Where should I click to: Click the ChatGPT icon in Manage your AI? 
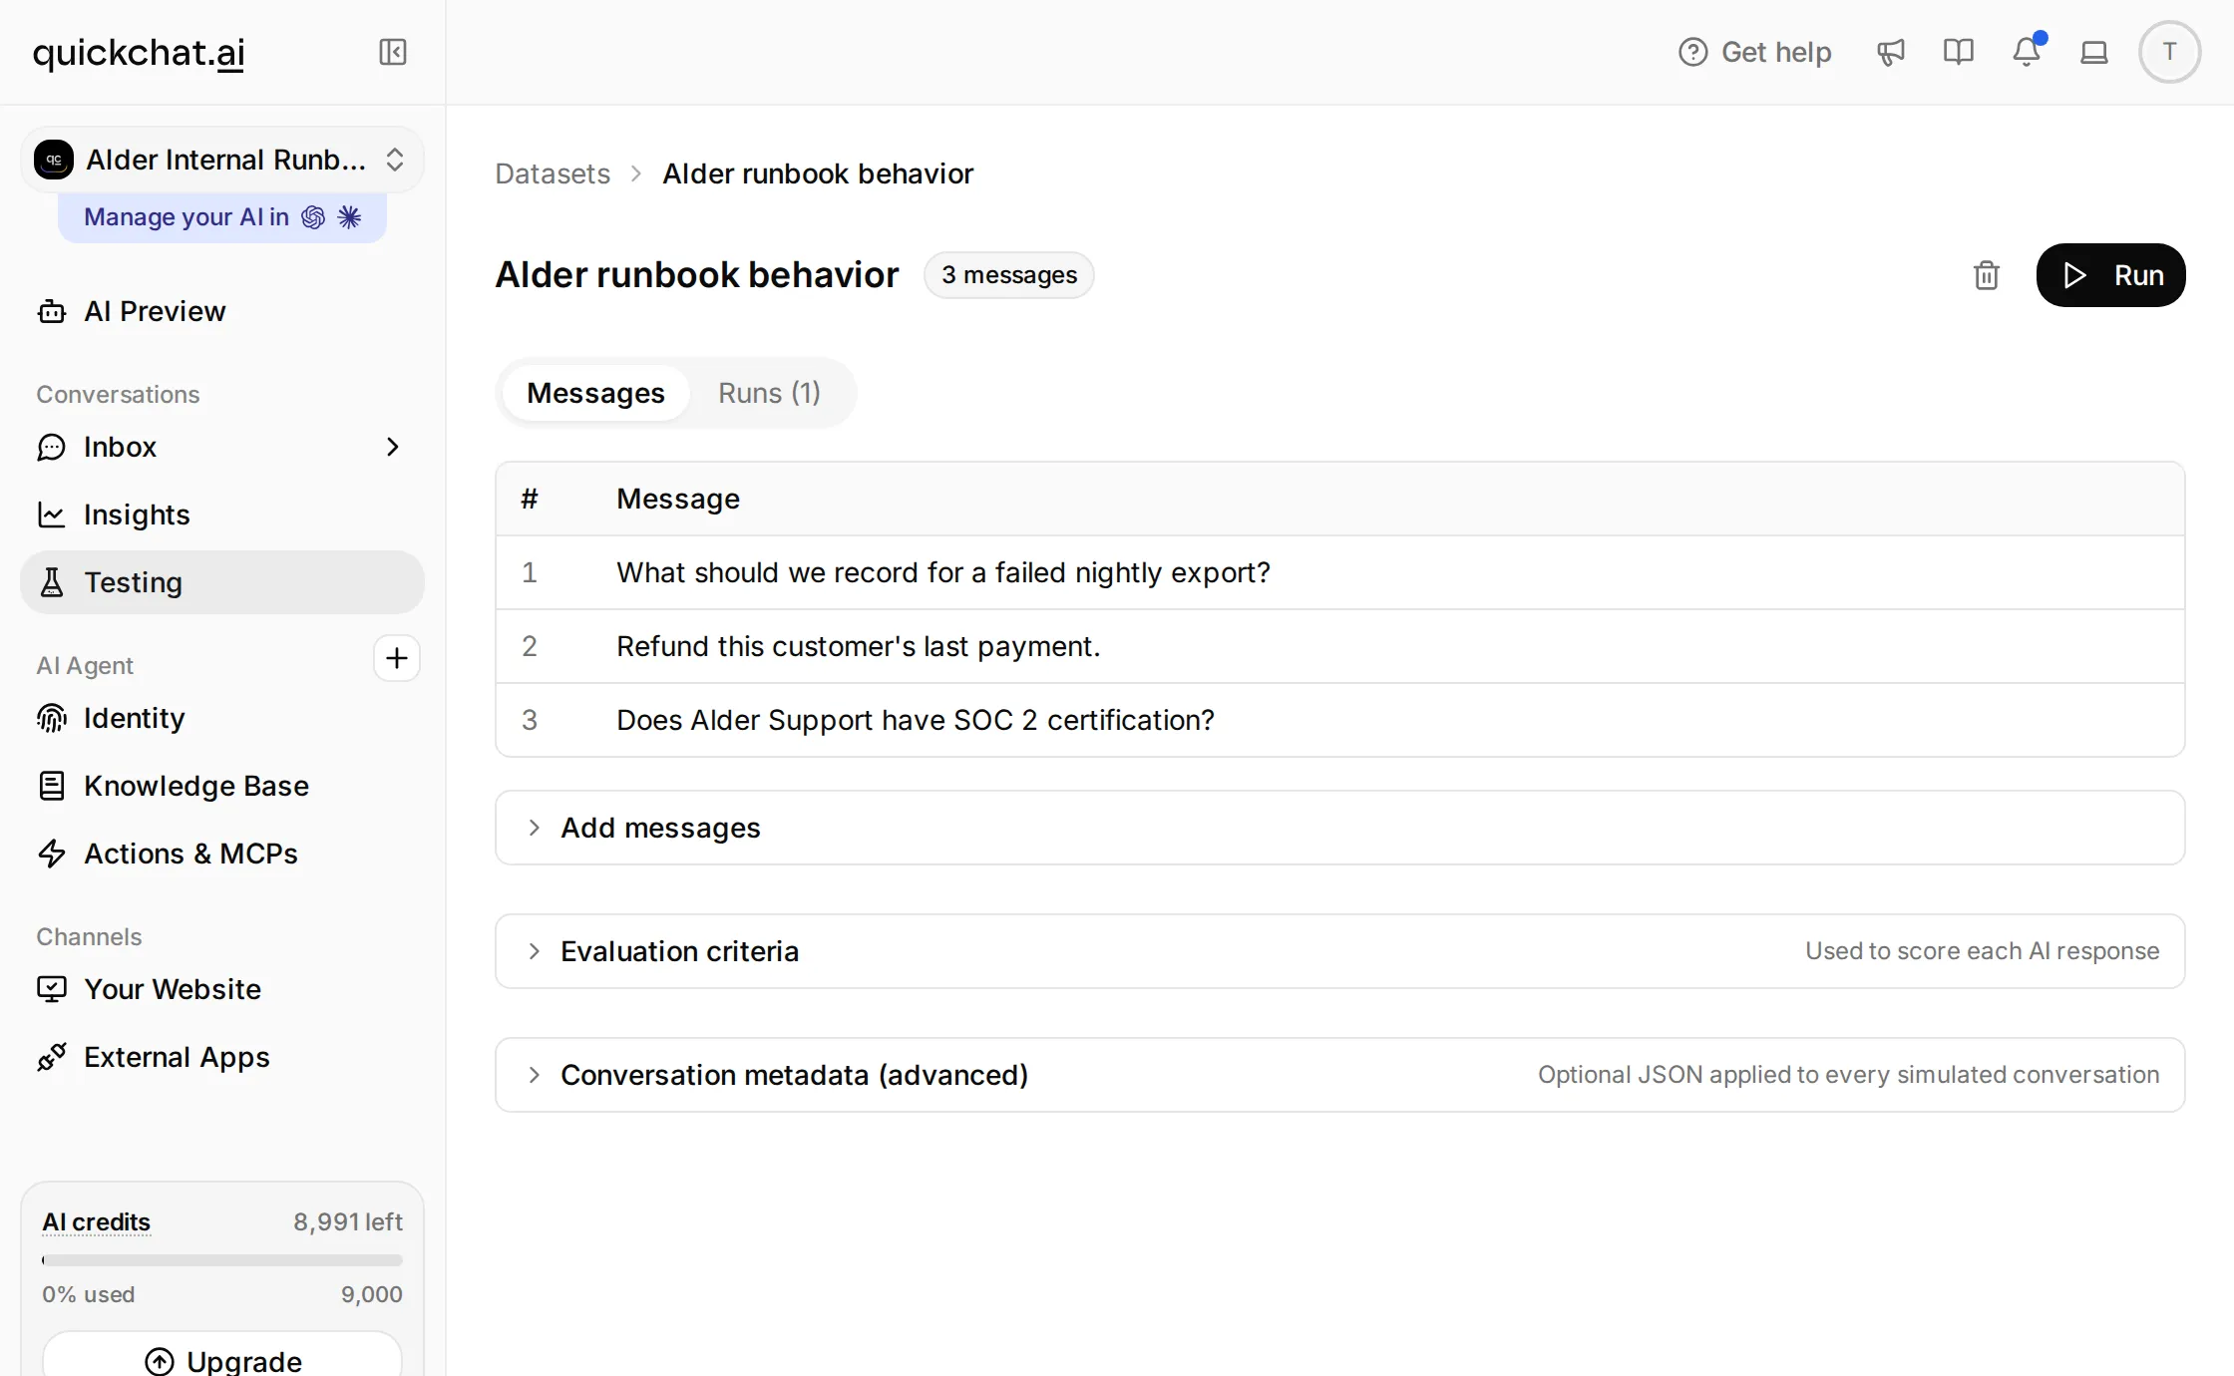pyautogui.click(x=313, y=217)
